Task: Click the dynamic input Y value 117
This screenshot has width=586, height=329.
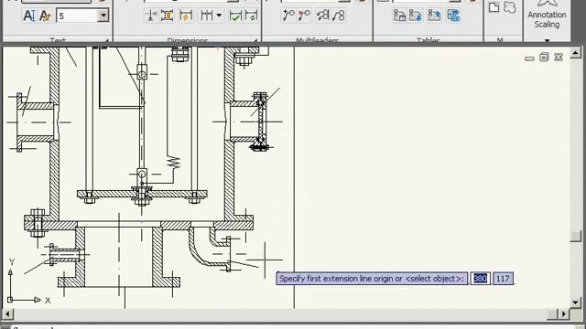Action: (503, 278)
